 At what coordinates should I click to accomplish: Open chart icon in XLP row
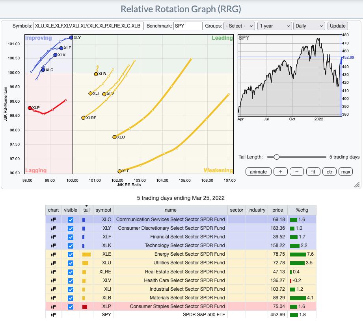(x=54, y=307)
